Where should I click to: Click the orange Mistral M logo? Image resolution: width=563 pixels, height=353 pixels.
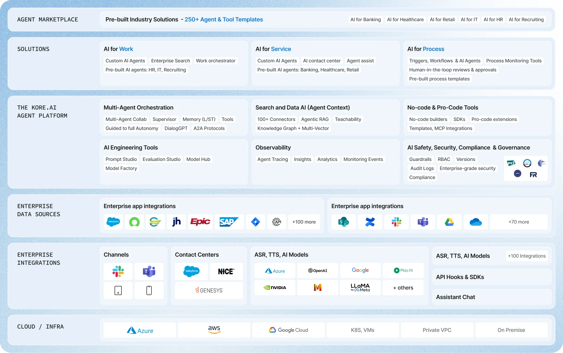click(x=318, y=288)
